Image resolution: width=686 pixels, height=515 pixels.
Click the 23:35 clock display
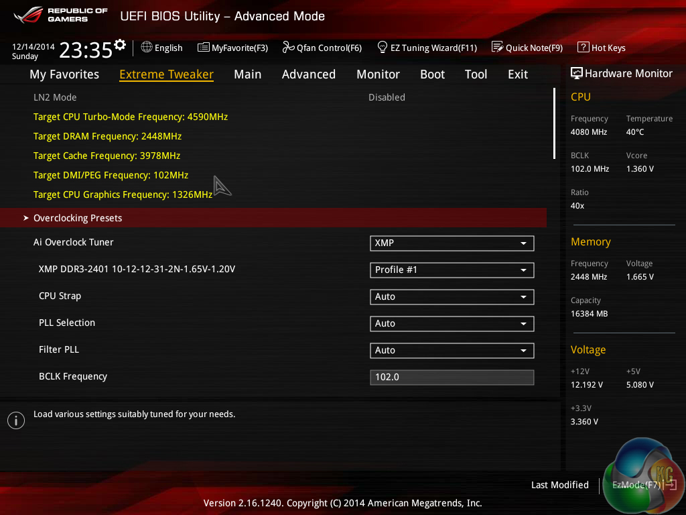pyautogui.click(x=86, y=50)
